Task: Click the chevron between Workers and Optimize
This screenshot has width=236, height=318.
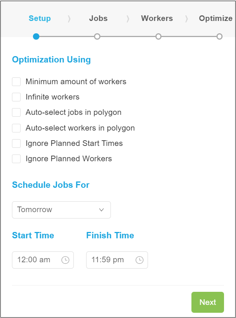Action: 186,18
